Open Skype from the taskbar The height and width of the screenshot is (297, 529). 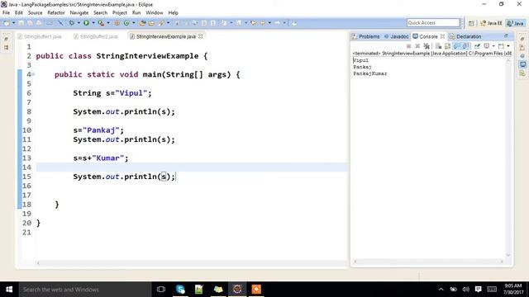pos(180,290)
